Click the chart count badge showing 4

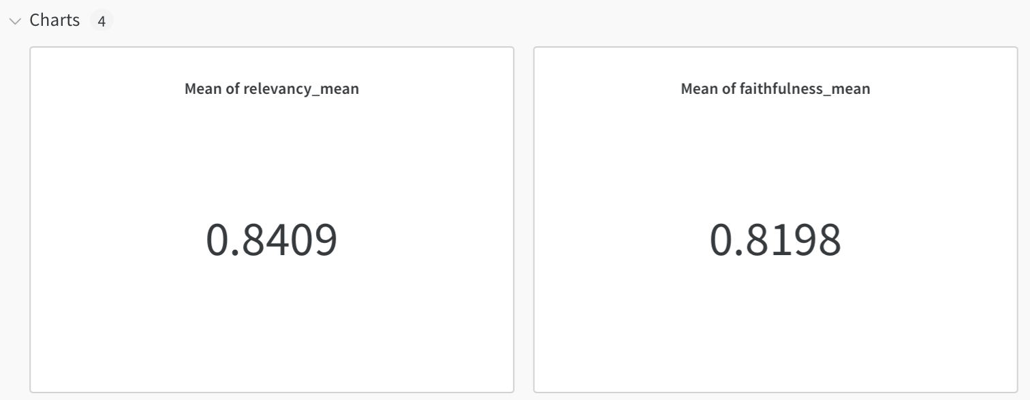click(102, 21)
